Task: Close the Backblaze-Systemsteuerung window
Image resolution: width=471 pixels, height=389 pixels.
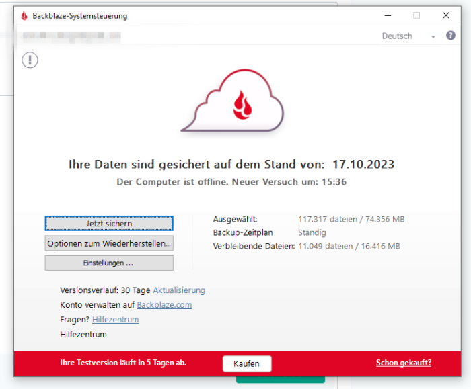Action: click(x=445, y=15)
